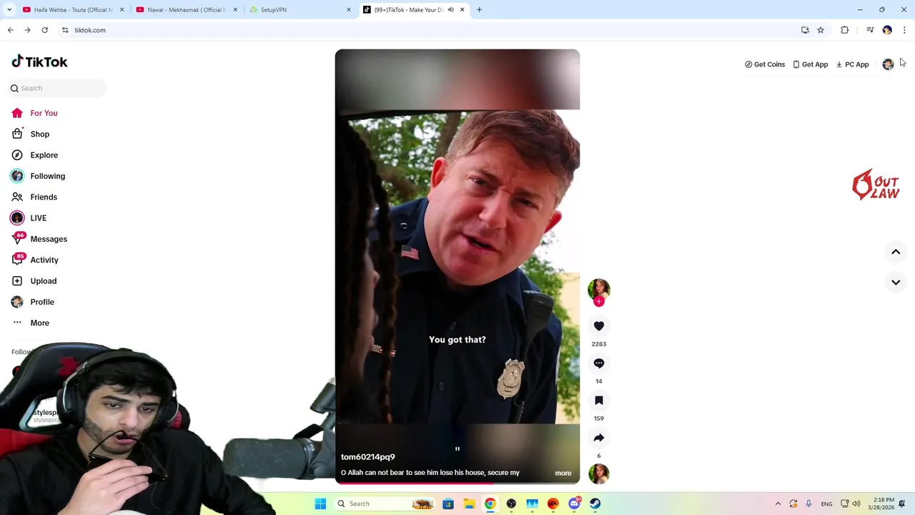Go back in browser history

pyautogui.click(x=10, y=30)
